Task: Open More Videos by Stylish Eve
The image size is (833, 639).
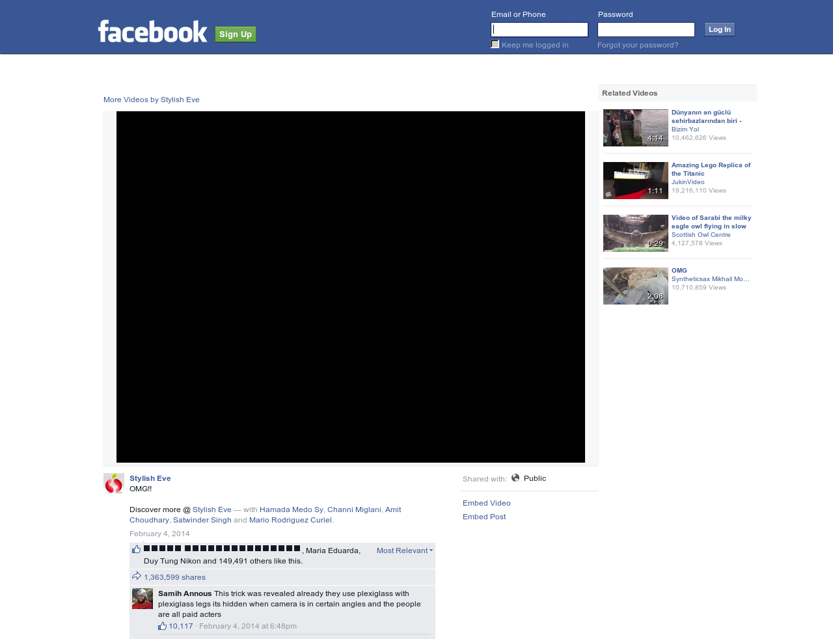Action: 152,100
